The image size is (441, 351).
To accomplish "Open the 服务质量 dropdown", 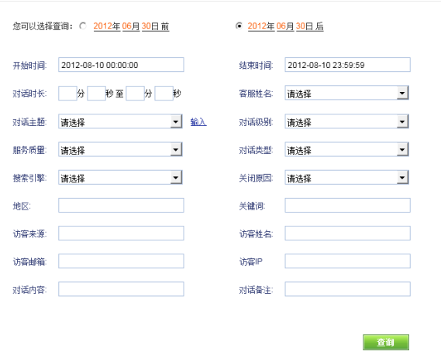I will click(x=120, y=149).
